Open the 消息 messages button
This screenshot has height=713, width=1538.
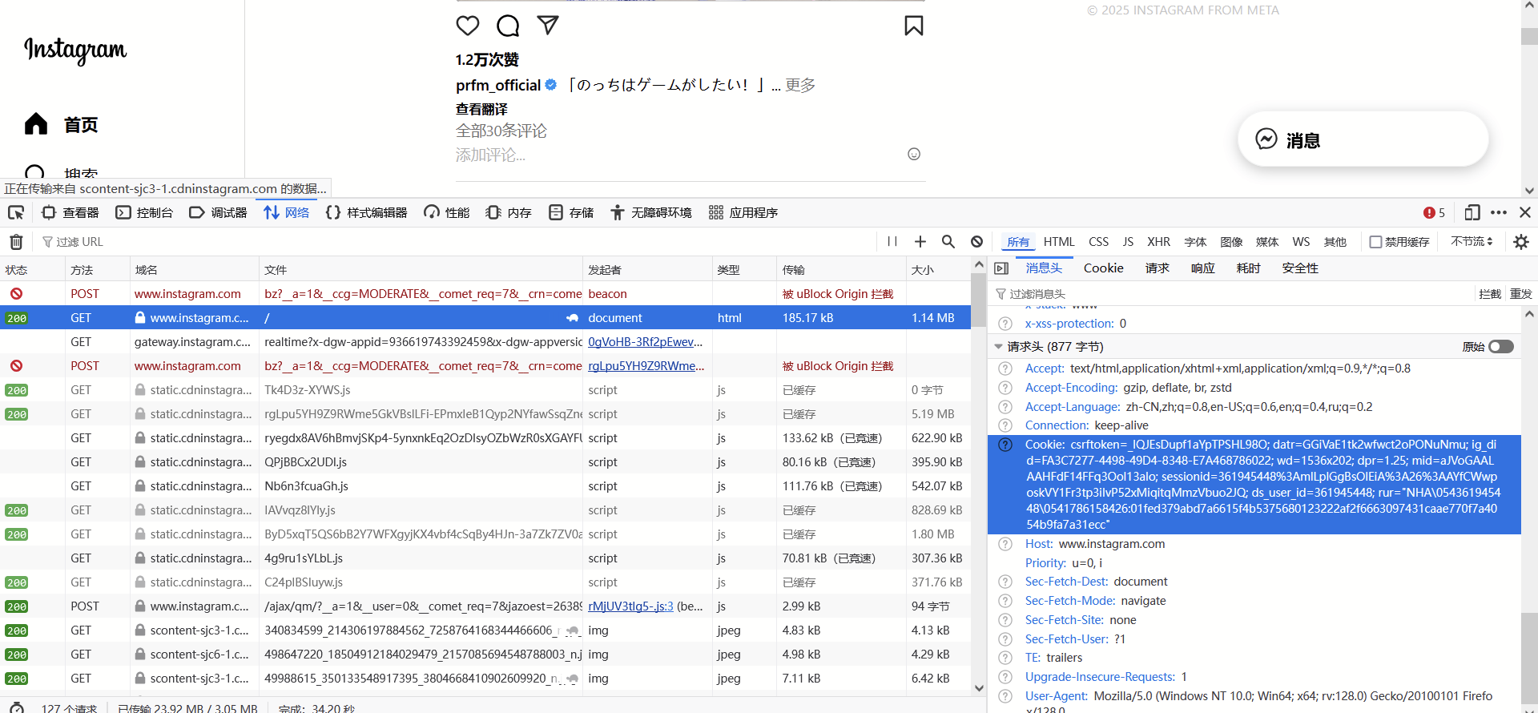[x=1363, y=139]
